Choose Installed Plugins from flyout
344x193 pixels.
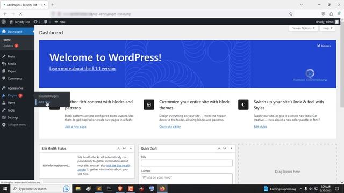pos(48,96)
